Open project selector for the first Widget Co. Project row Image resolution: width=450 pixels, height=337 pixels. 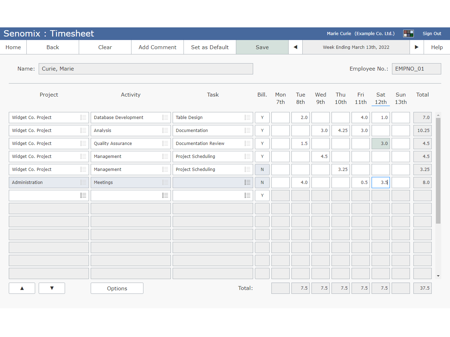tap(84, 117)
